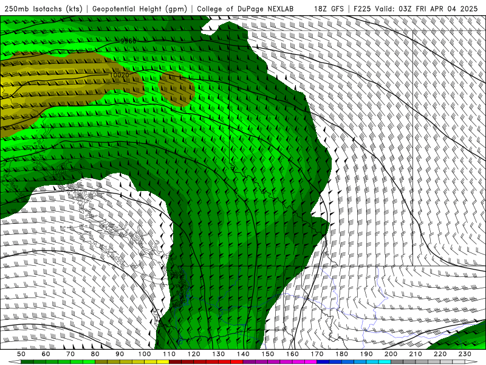Screen dimensions: 486x365
Task: Click the 'F225' forecast hour label
Action: click(x=363, y=9)
